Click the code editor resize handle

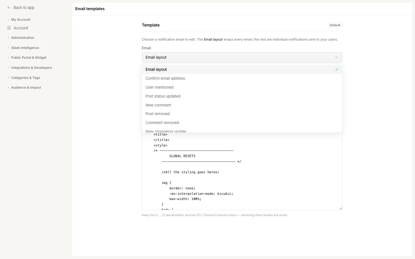click(341, 208)
